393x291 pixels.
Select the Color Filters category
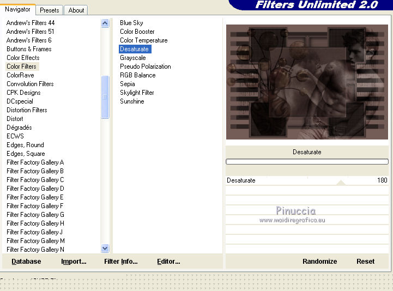(x=22, y=66)
